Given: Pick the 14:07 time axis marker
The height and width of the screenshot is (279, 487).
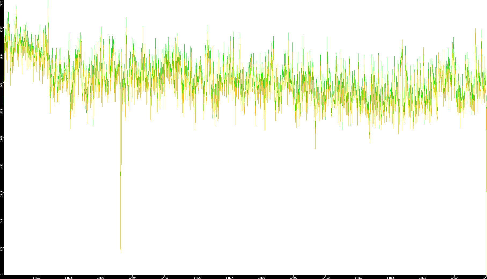Looking at the screenshot, I should (229, 277).
